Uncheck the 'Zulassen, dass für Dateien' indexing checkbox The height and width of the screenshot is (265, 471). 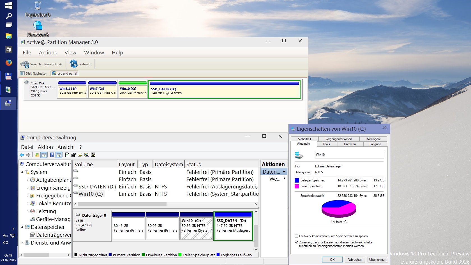click(296, 242)
